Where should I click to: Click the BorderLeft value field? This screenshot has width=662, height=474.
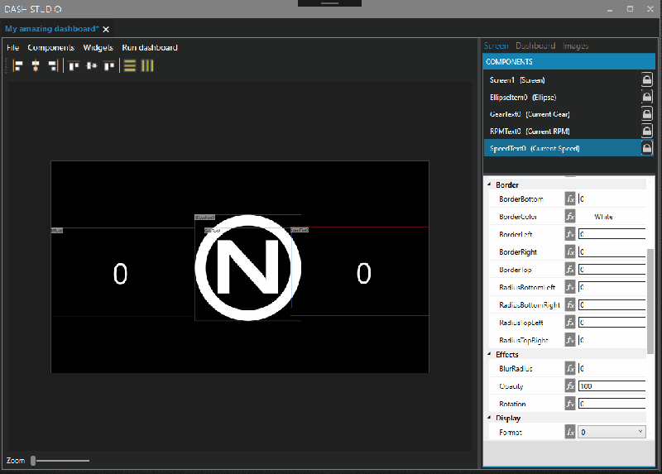coord(612,234)
